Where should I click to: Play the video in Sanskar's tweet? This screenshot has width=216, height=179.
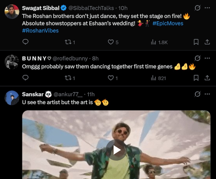(116, 150)
